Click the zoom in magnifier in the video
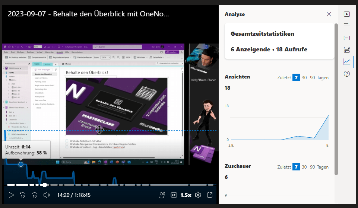 click(x=114, y=57)
